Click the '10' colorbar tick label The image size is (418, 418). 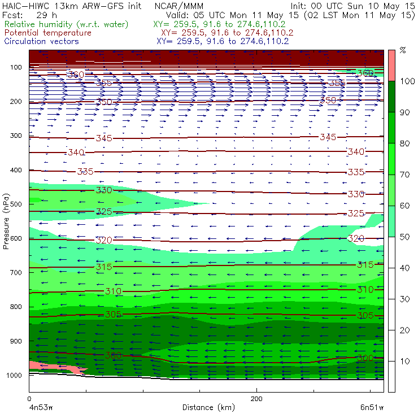[404, 362]
